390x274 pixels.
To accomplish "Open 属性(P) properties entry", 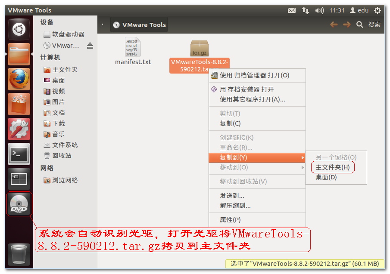I will [257, 220].
